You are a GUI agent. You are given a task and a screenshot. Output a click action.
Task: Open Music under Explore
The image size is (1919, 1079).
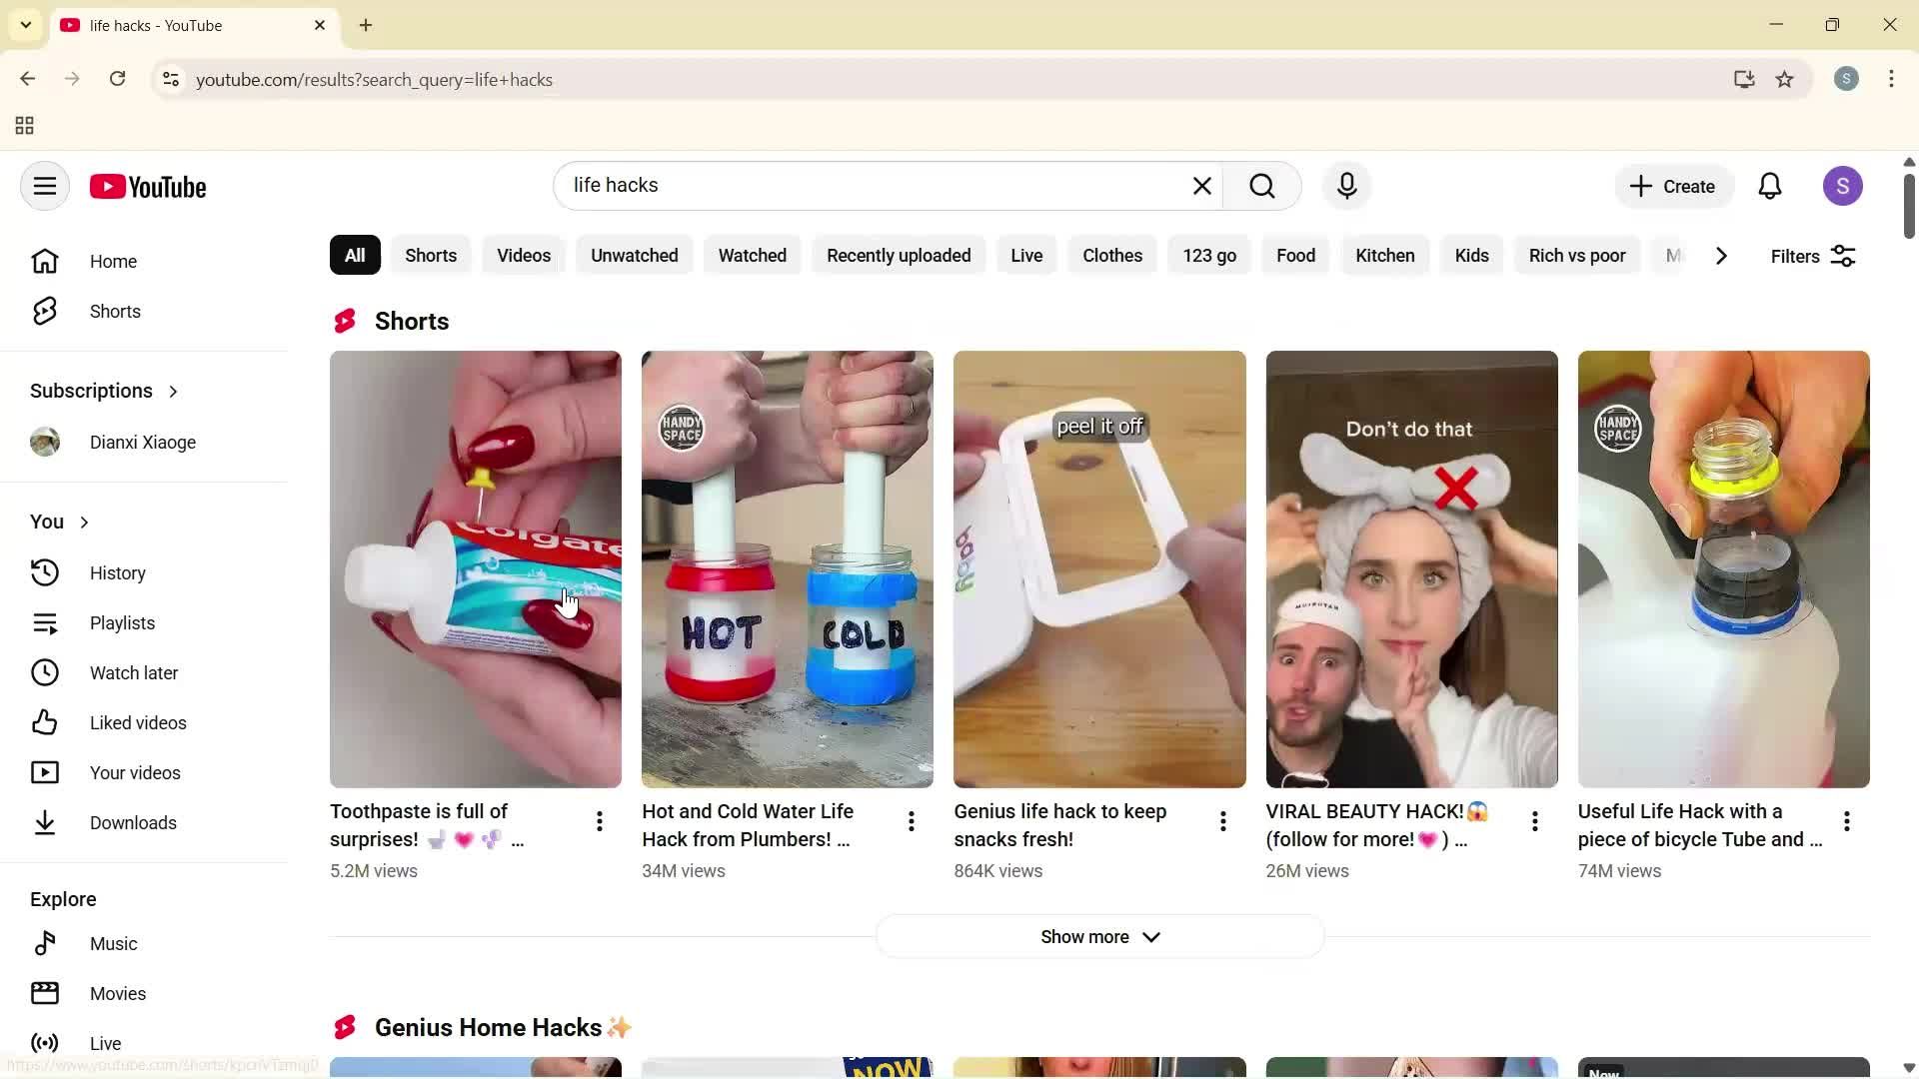coord(114,943)
